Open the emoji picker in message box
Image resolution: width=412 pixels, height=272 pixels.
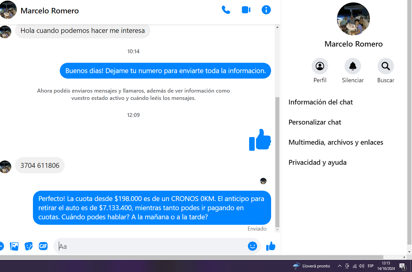tap(252, 246)
